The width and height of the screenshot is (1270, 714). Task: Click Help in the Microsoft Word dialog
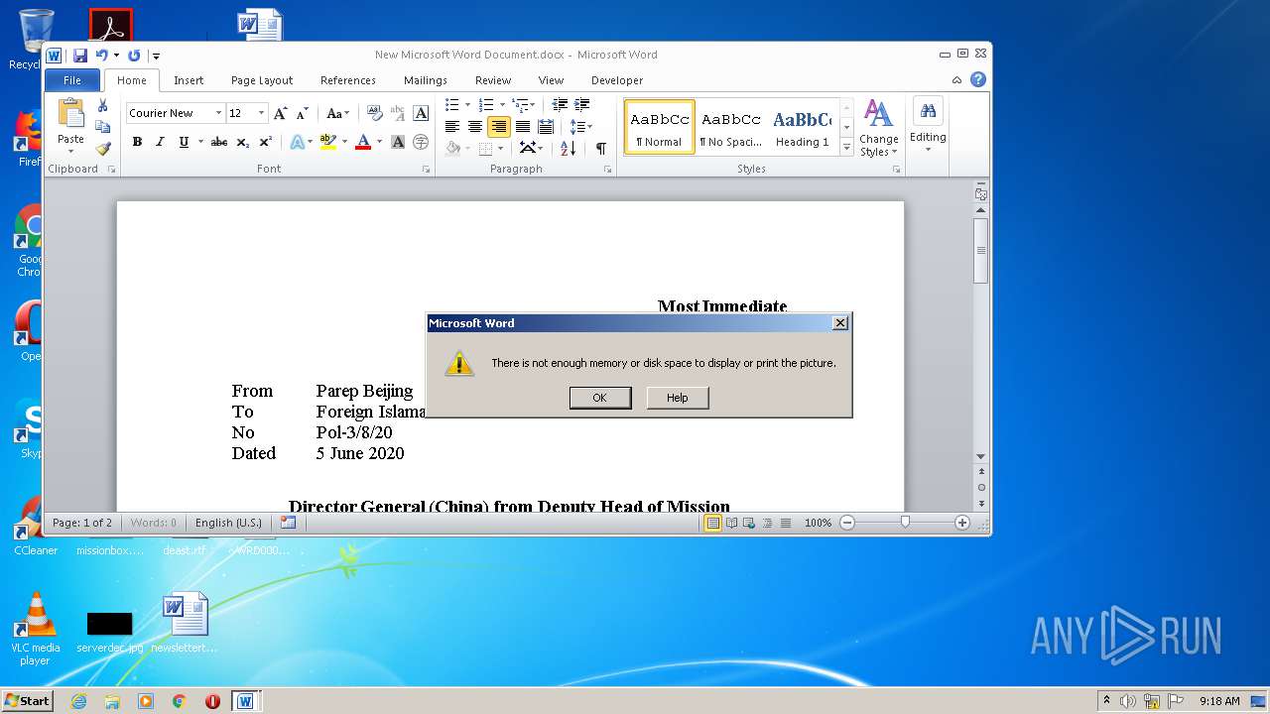[x=678, y=398]
